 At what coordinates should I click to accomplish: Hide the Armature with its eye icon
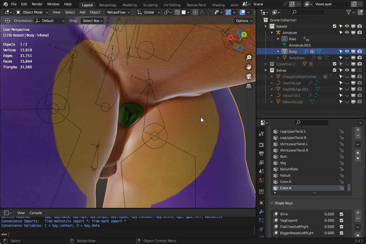click(347, 32)
